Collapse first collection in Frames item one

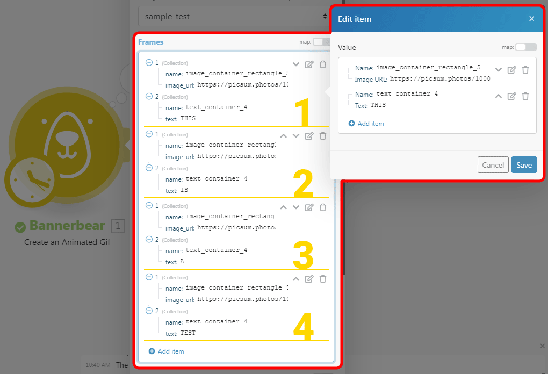click(x=149, y=63)
